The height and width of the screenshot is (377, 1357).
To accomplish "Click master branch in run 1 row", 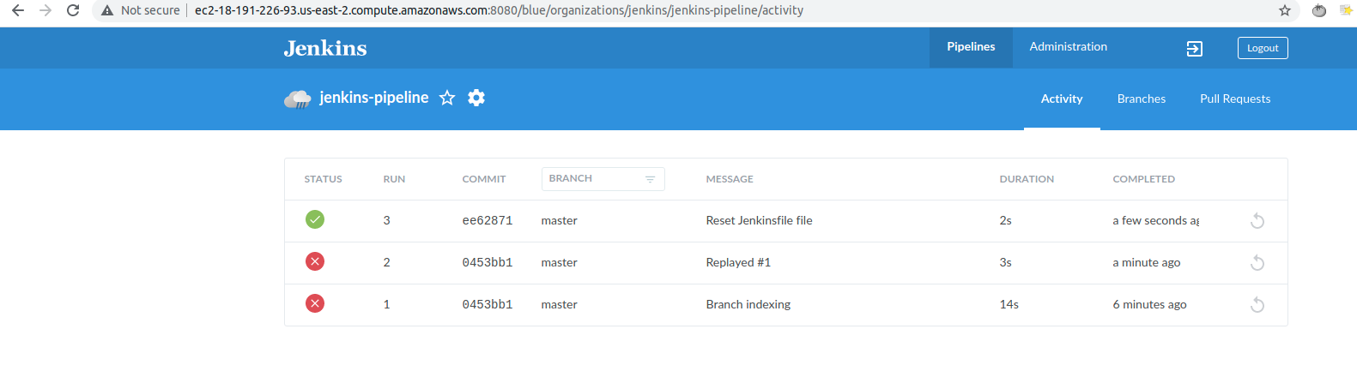I will 560,304.
